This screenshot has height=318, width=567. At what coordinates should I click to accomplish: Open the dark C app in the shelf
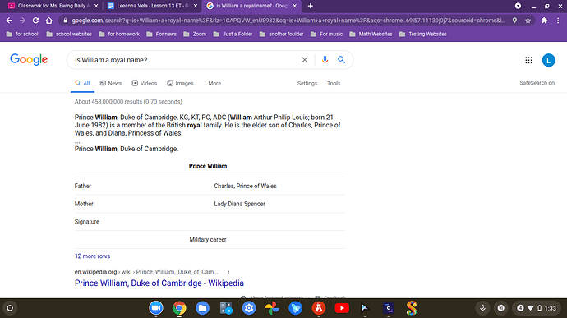389,308
